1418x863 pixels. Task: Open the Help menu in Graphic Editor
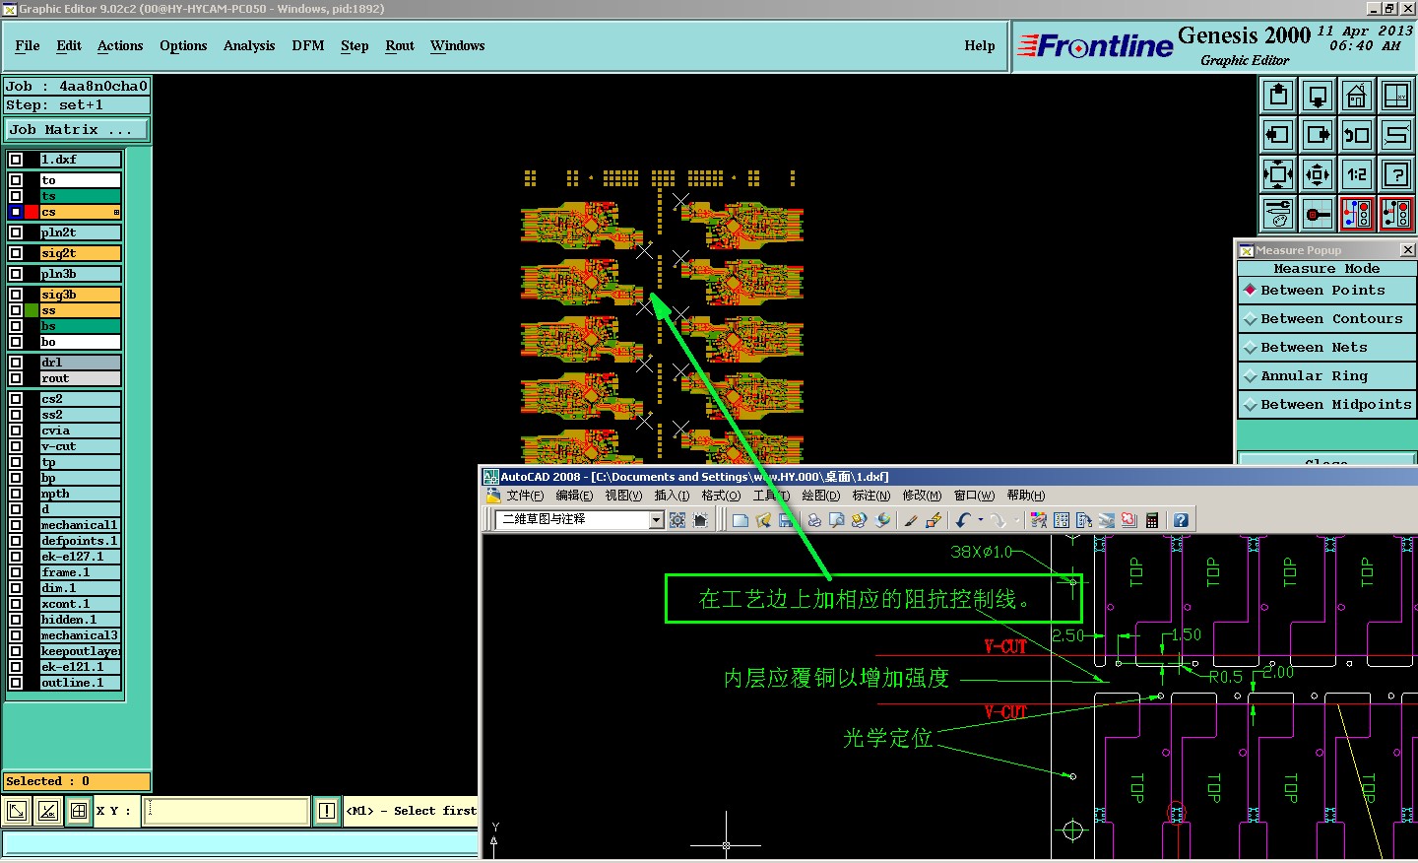point(980,46)
